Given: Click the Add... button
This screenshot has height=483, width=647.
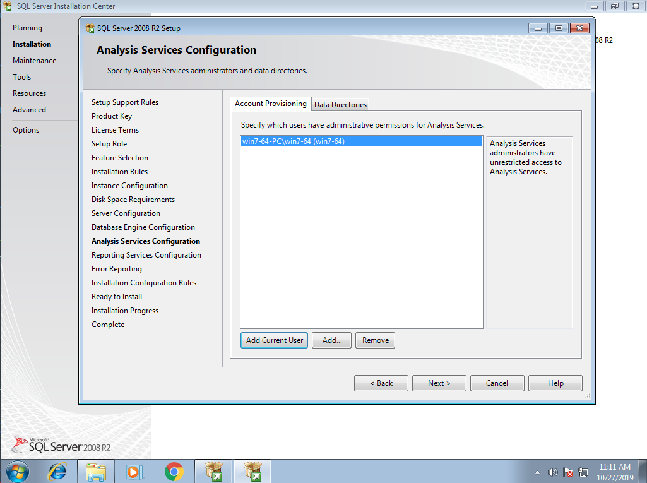Looking at the screenshot, I should click(332, 340).
